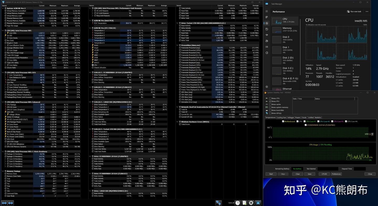378x206 pixels.
Task: Uncheck Stress FPU checkbox
Action: (270, 101)
